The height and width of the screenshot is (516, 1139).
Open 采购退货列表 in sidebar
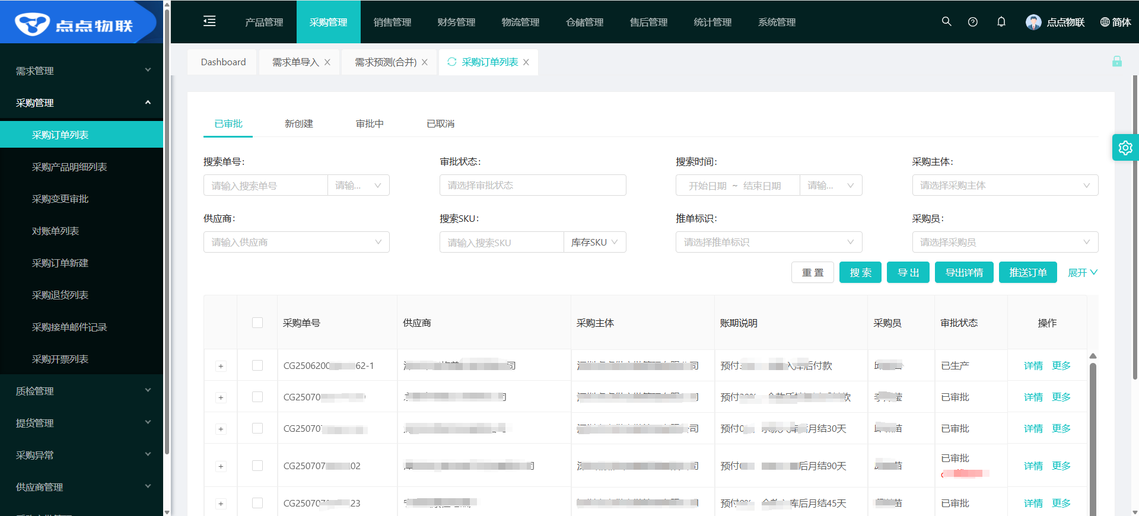[81, 295]
